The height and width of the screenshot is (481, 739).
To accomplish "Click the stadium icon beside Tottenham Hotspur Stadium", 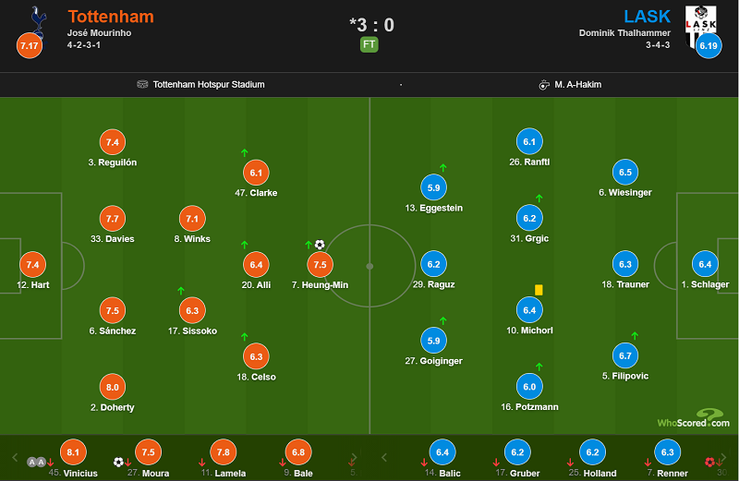I will pos(142,84).
